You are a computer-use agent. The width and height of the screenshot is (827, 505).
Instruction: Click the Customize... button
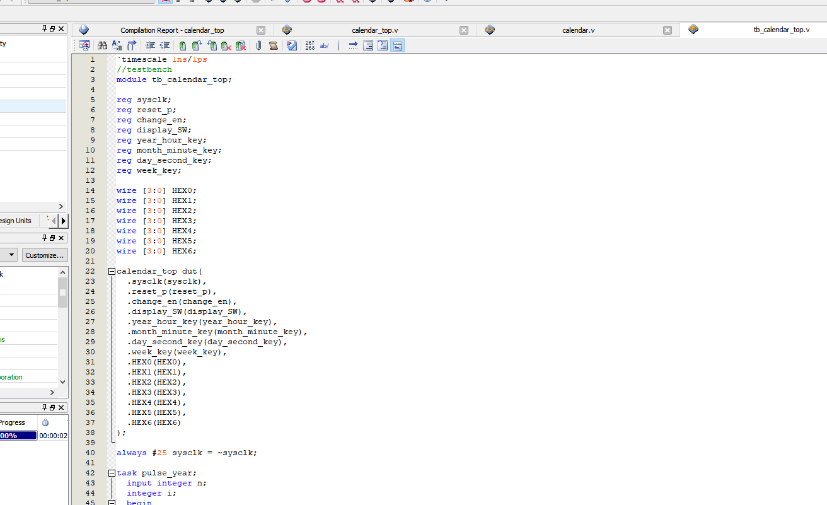pyautogui.click(x=44, y=255)
